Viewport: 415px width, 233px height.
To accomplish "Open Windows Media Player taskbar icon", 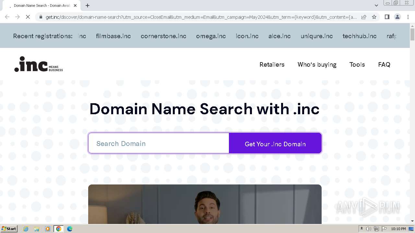I will pyautogui.click(x=48, y=229).
